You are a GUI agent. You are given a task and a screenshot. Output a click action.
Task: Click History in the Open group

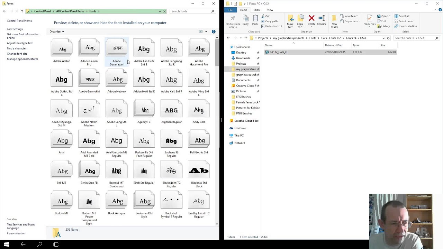(x=383, y=26)
